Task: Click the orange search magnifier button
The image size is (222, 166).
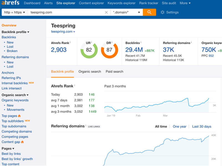Action: click(x=149, y=12)
